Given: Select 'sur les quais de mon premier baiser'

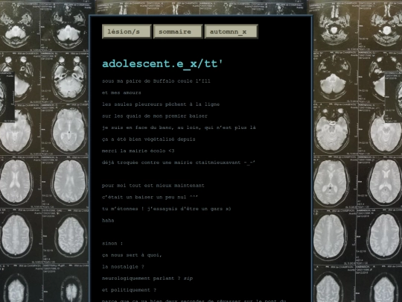Looking at the screenshot, I should pos(155,116).
